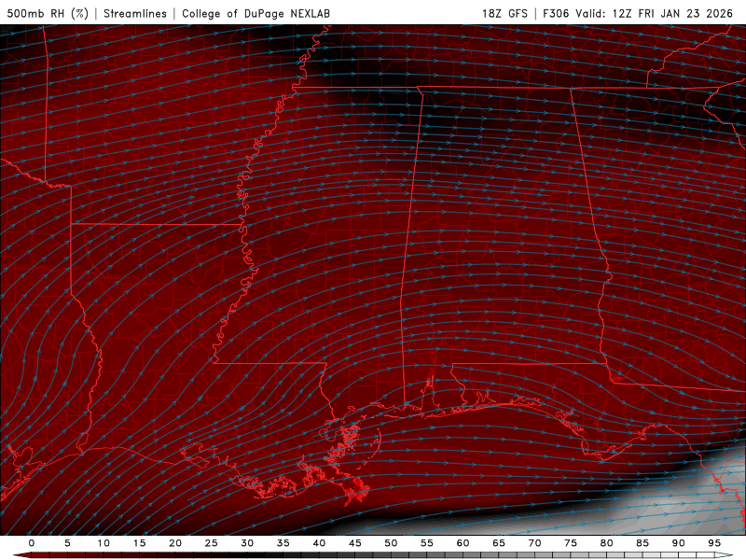This screenshot has width=746, height=560.
Task: Select the colorbar value "75"
Action: click(571, 543)
